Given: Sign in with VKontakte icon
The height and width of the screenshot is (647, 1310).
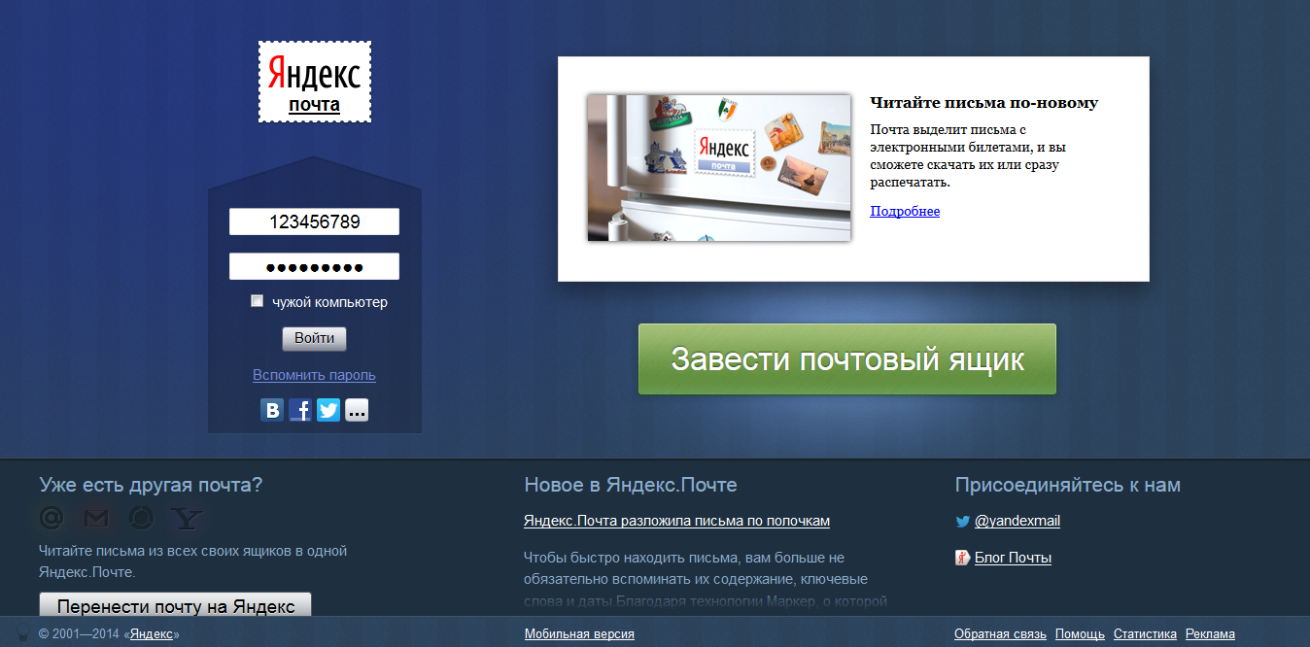Looking at the screenshot, I should coord(272,410).
